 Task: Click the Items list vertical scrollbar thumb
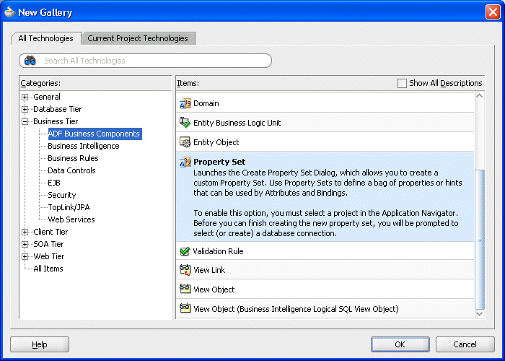point(480,239)
